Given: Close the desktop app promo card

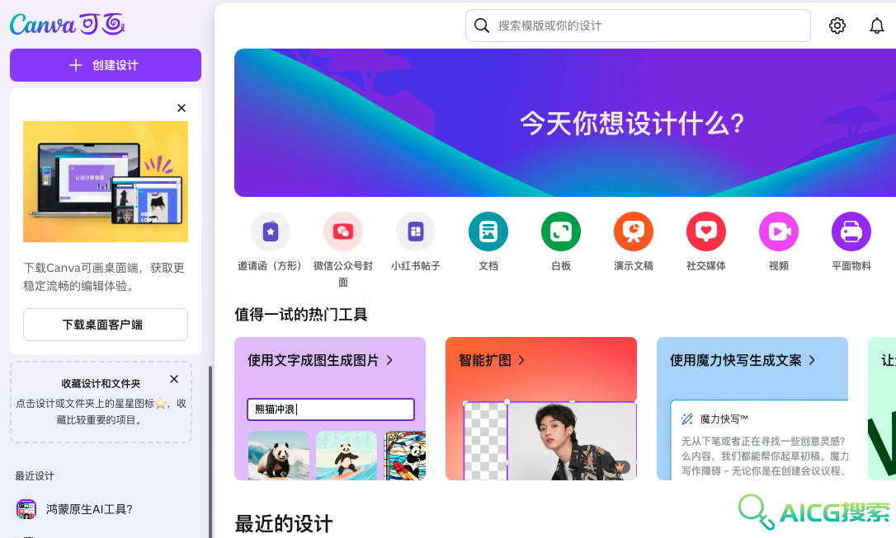Looking at the screenshot, I should [182, 108].
